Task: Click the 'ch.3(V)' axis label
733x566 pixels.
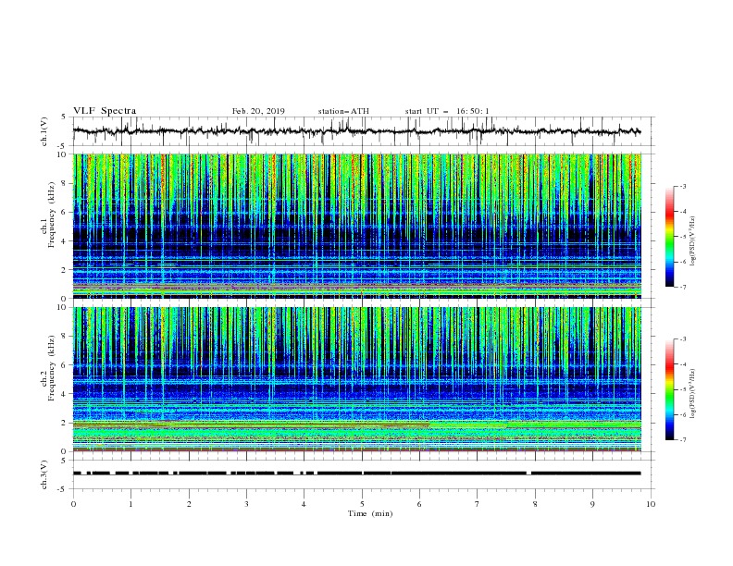Action: [44, 474]
